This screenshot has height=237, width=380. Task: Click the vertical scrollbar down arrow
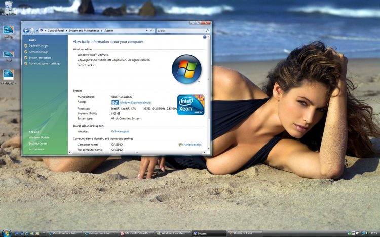[208, 149]
